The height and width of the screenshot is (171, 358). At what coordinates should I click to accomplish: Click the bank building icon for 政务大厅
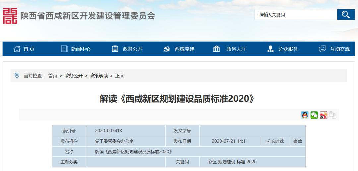[x=216, y=49]
